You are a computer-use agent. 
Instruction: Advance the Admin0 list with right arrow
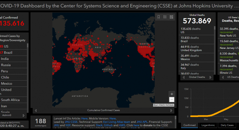tap(23, 115)
